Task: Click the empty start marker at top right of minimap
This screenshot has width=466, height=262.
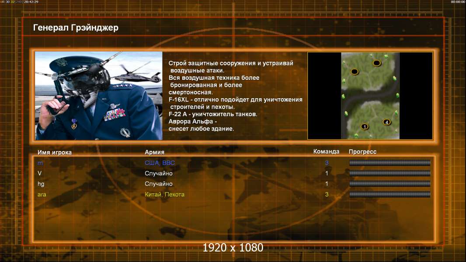Action: (x=377, y=63)
